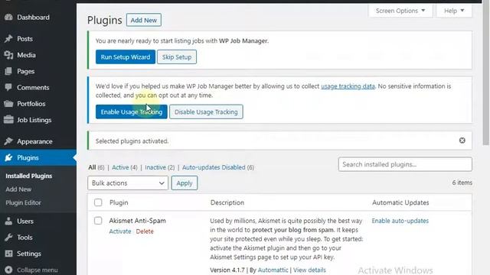Click Skip Setup button
The image size is (490, 275).
pyautogui.click(x=177, y=57)
